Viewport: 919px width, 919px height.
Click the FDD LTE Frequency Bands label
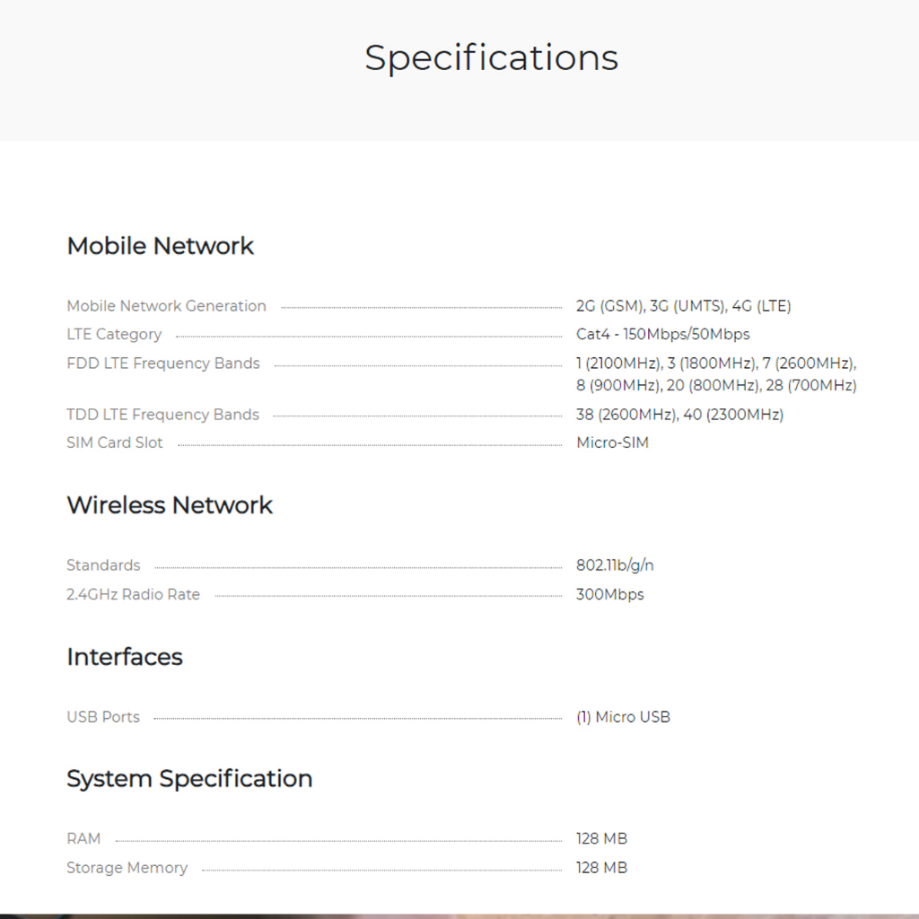point(163,363)
